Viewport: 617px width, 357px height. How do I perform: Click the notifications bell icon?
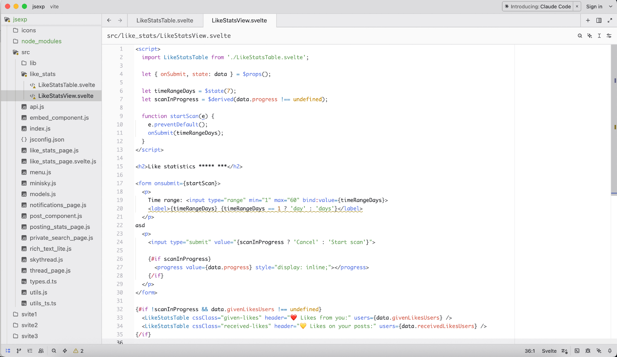point(610,351)
